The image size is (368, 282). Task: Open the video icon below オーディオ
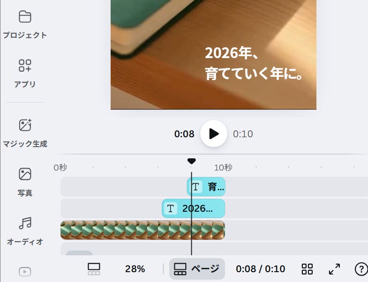coord(25,272)
